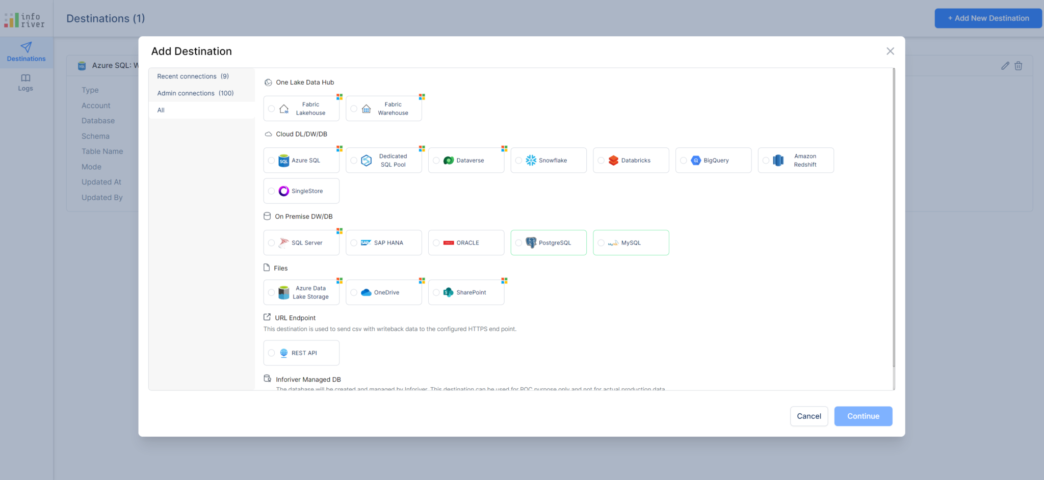1044x480 pixels.
Task: Click the OneDrive cloud icon
Action: [366, 292]
